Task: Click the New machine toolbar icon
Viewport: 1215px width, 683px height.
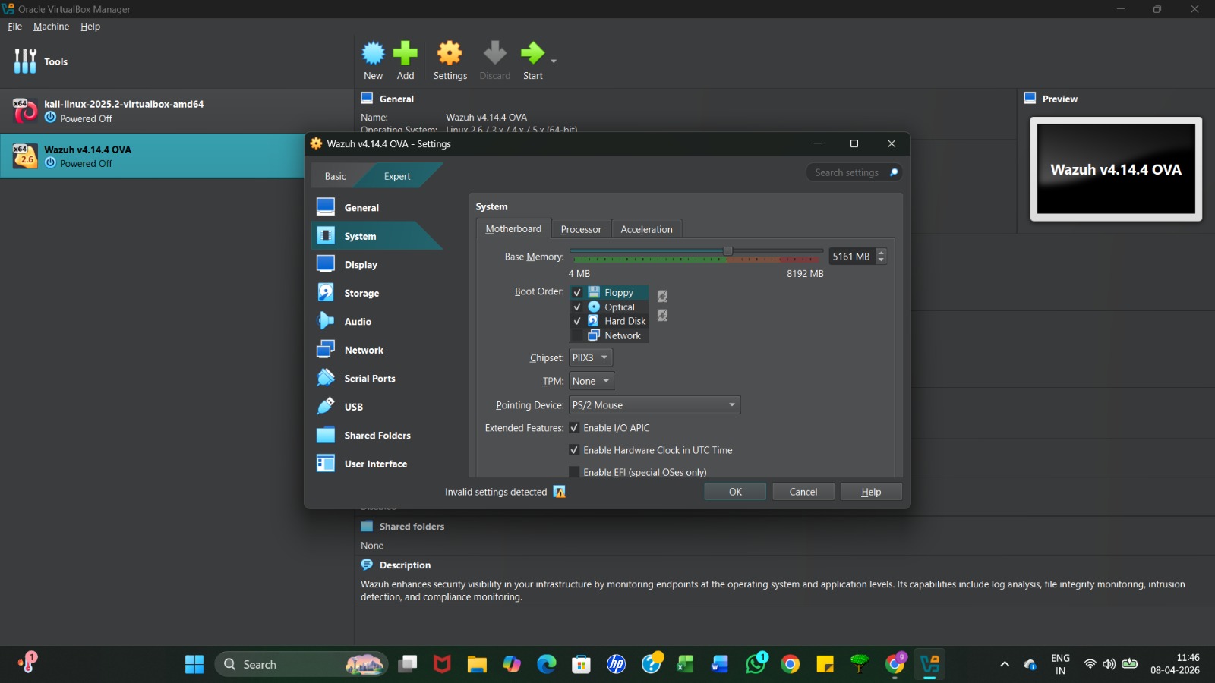Action: click(373, 53)
